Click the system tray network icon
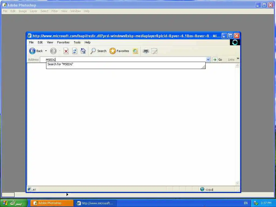The height and width of the screenshot is (207, 276). pos(256,203)
